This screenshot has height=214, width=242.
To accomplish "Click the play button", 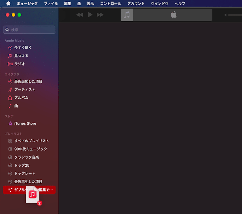I will tap(90, 14).
